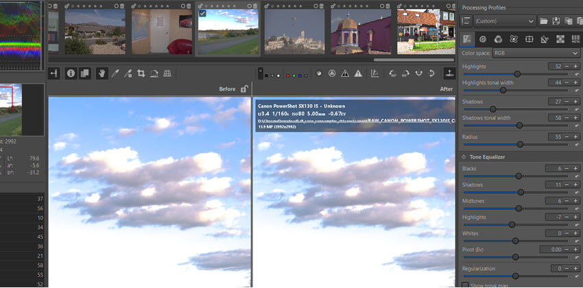Select the white balance color picker tool
Viewport: 583px width, 288px height.
[x=115, y=73]
